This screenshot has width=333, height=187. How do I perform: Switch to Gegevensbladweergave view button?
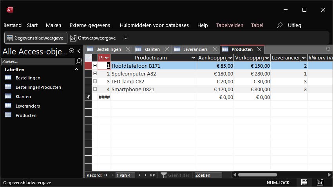click(36, 38)
